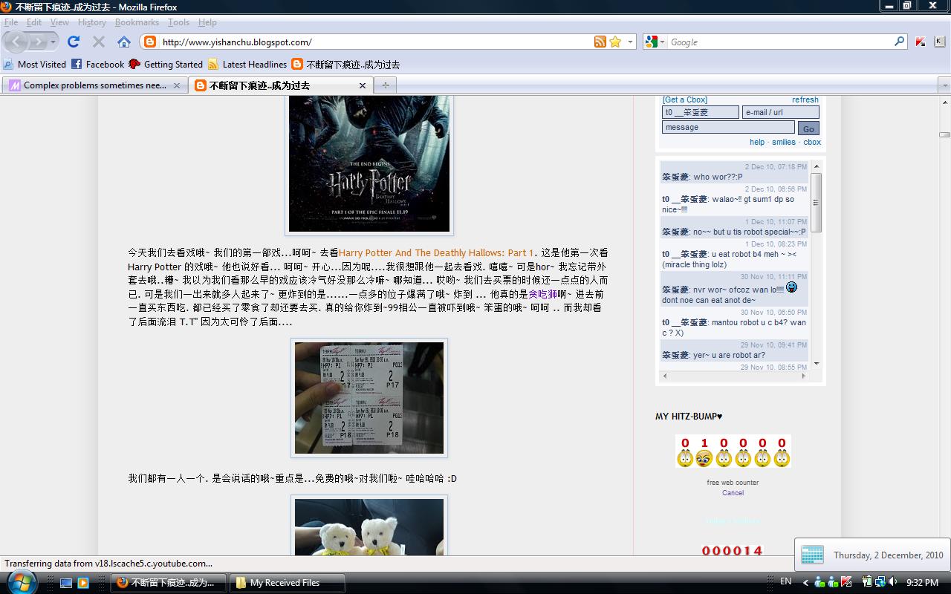Focus the Cbox name field
The width and height of the screenshot is (951, 594).
pos(701,112)
